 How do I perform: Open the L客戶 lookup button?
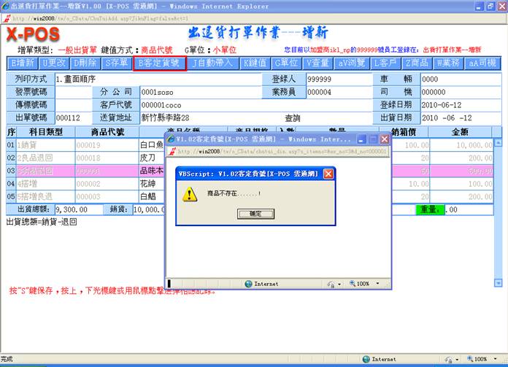click(x=385, y=63)
